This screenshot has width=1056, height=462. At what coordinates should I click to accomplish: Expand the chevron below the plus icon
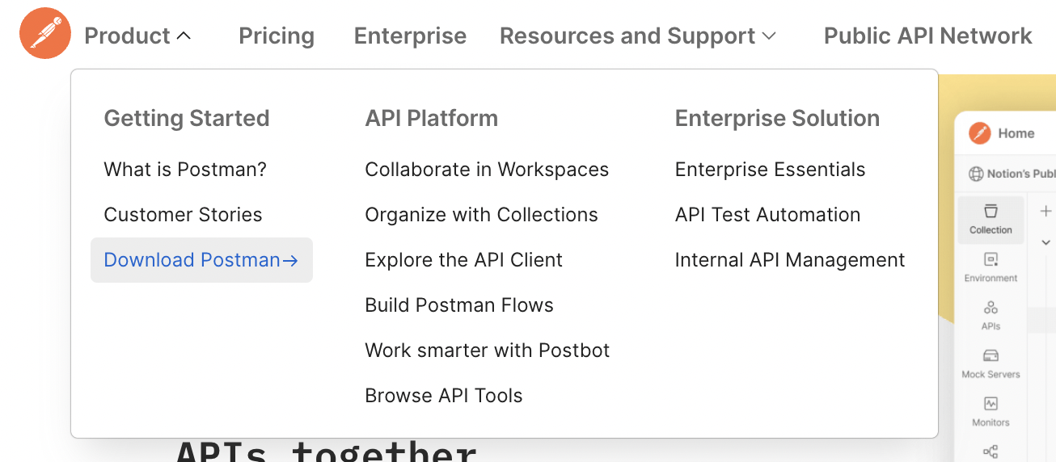pos(1045,242)
